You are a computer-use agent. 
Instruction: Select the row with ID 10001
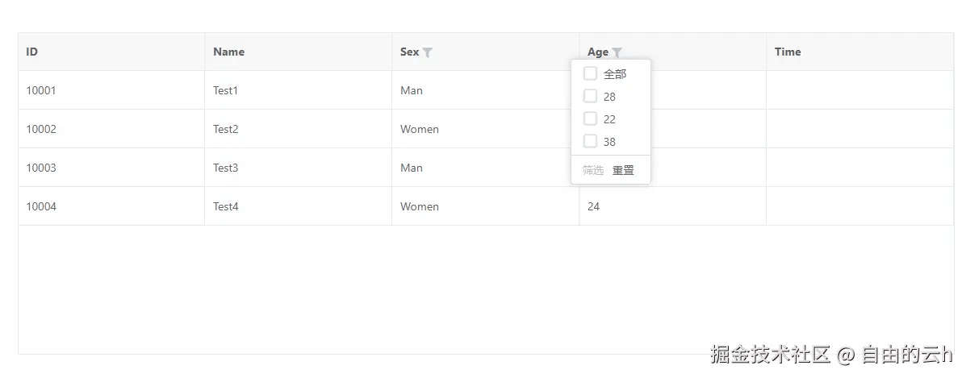click(x=41, y=90)
